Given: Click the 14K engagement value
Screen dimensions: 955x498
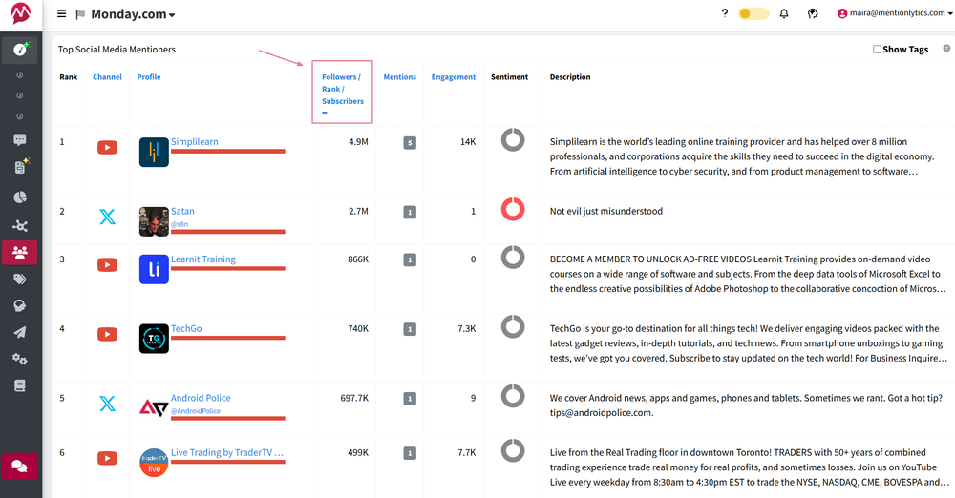Looking at the screenshot, I should coord(468,142).
